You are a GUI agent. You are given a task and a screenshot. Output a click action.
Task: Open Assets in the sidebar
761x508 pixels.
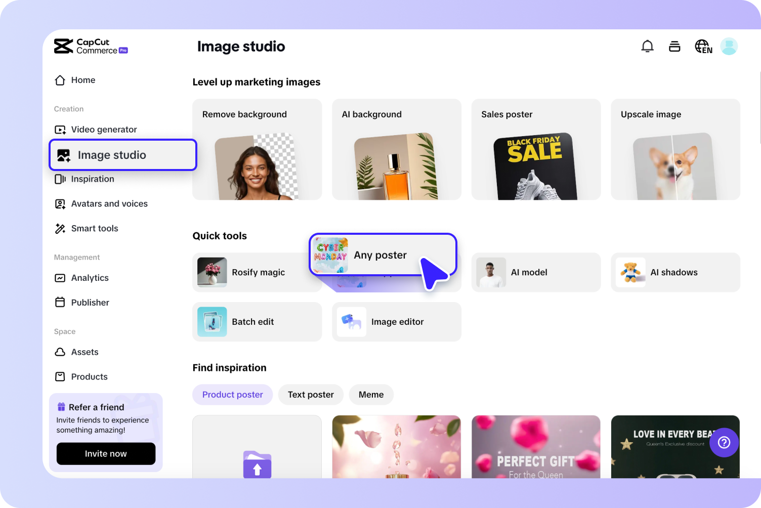[84, 352]
